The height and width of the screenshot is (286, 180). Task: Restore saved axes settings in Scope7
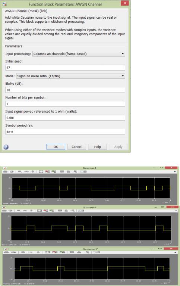pos(62,252)
